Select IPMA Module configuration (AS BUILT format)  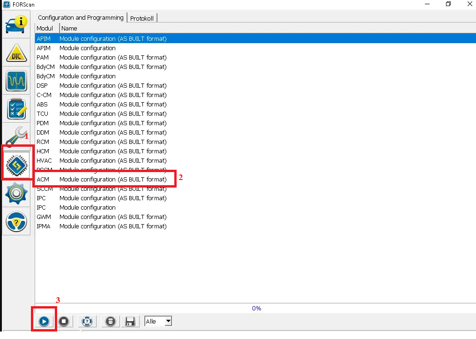click(255, 226)
